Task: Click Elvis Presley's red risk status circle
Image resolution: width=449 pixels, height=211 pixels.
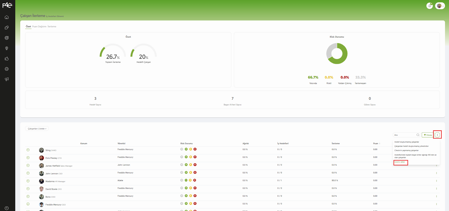Action: point(195,157)
